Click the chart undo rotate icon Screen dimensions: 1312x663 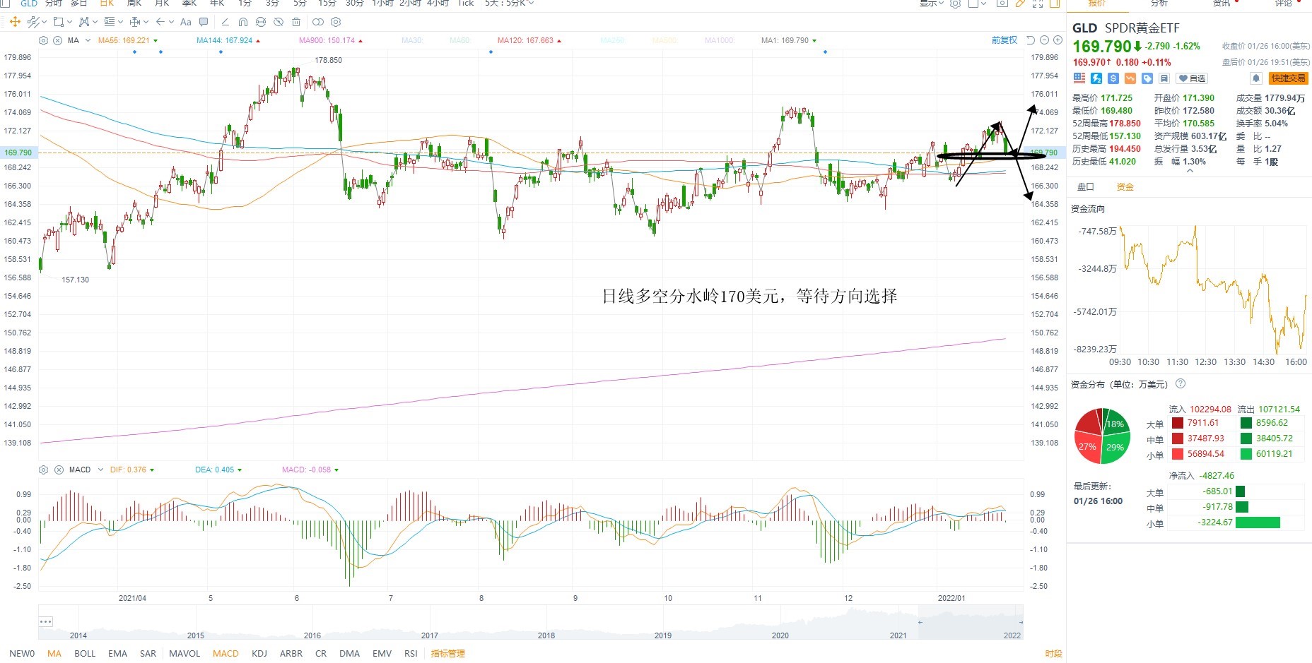[x=1031, y=40]
